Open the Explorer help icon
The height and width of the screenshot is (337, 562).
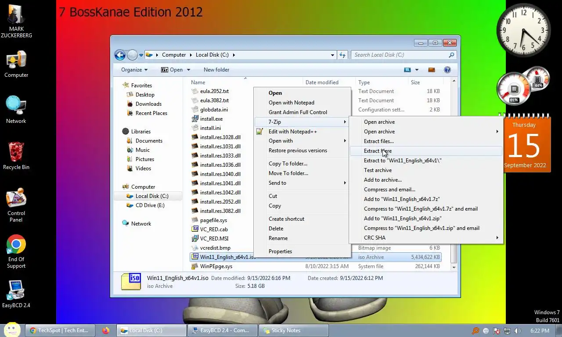447,70
